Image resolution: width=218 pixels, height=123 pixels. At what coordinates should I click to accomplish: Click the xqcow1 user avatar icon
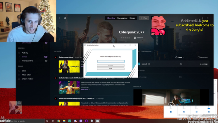click(x=139, y=64)
